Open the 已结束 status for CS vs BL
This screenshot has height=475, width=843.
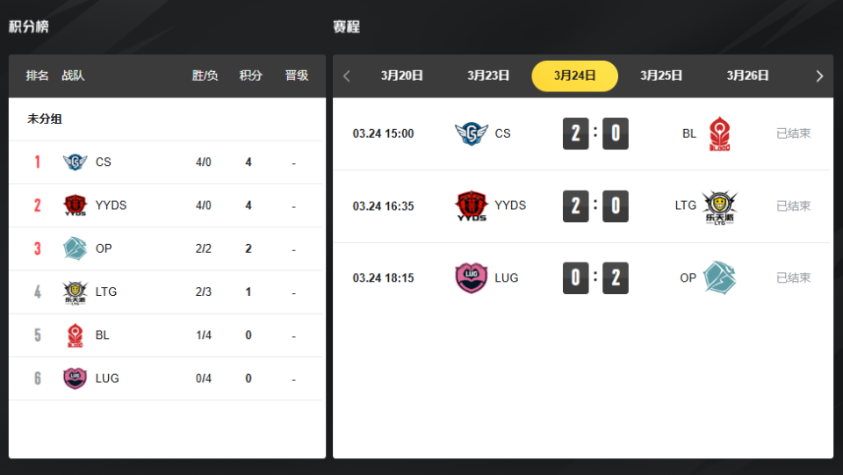pyautogui.click(x=793, y=134)
